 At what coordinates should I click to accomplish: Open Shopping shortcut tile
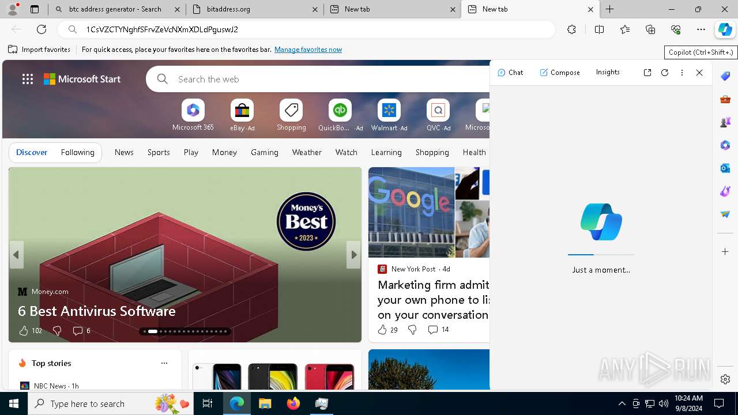(x=291, y=115)
